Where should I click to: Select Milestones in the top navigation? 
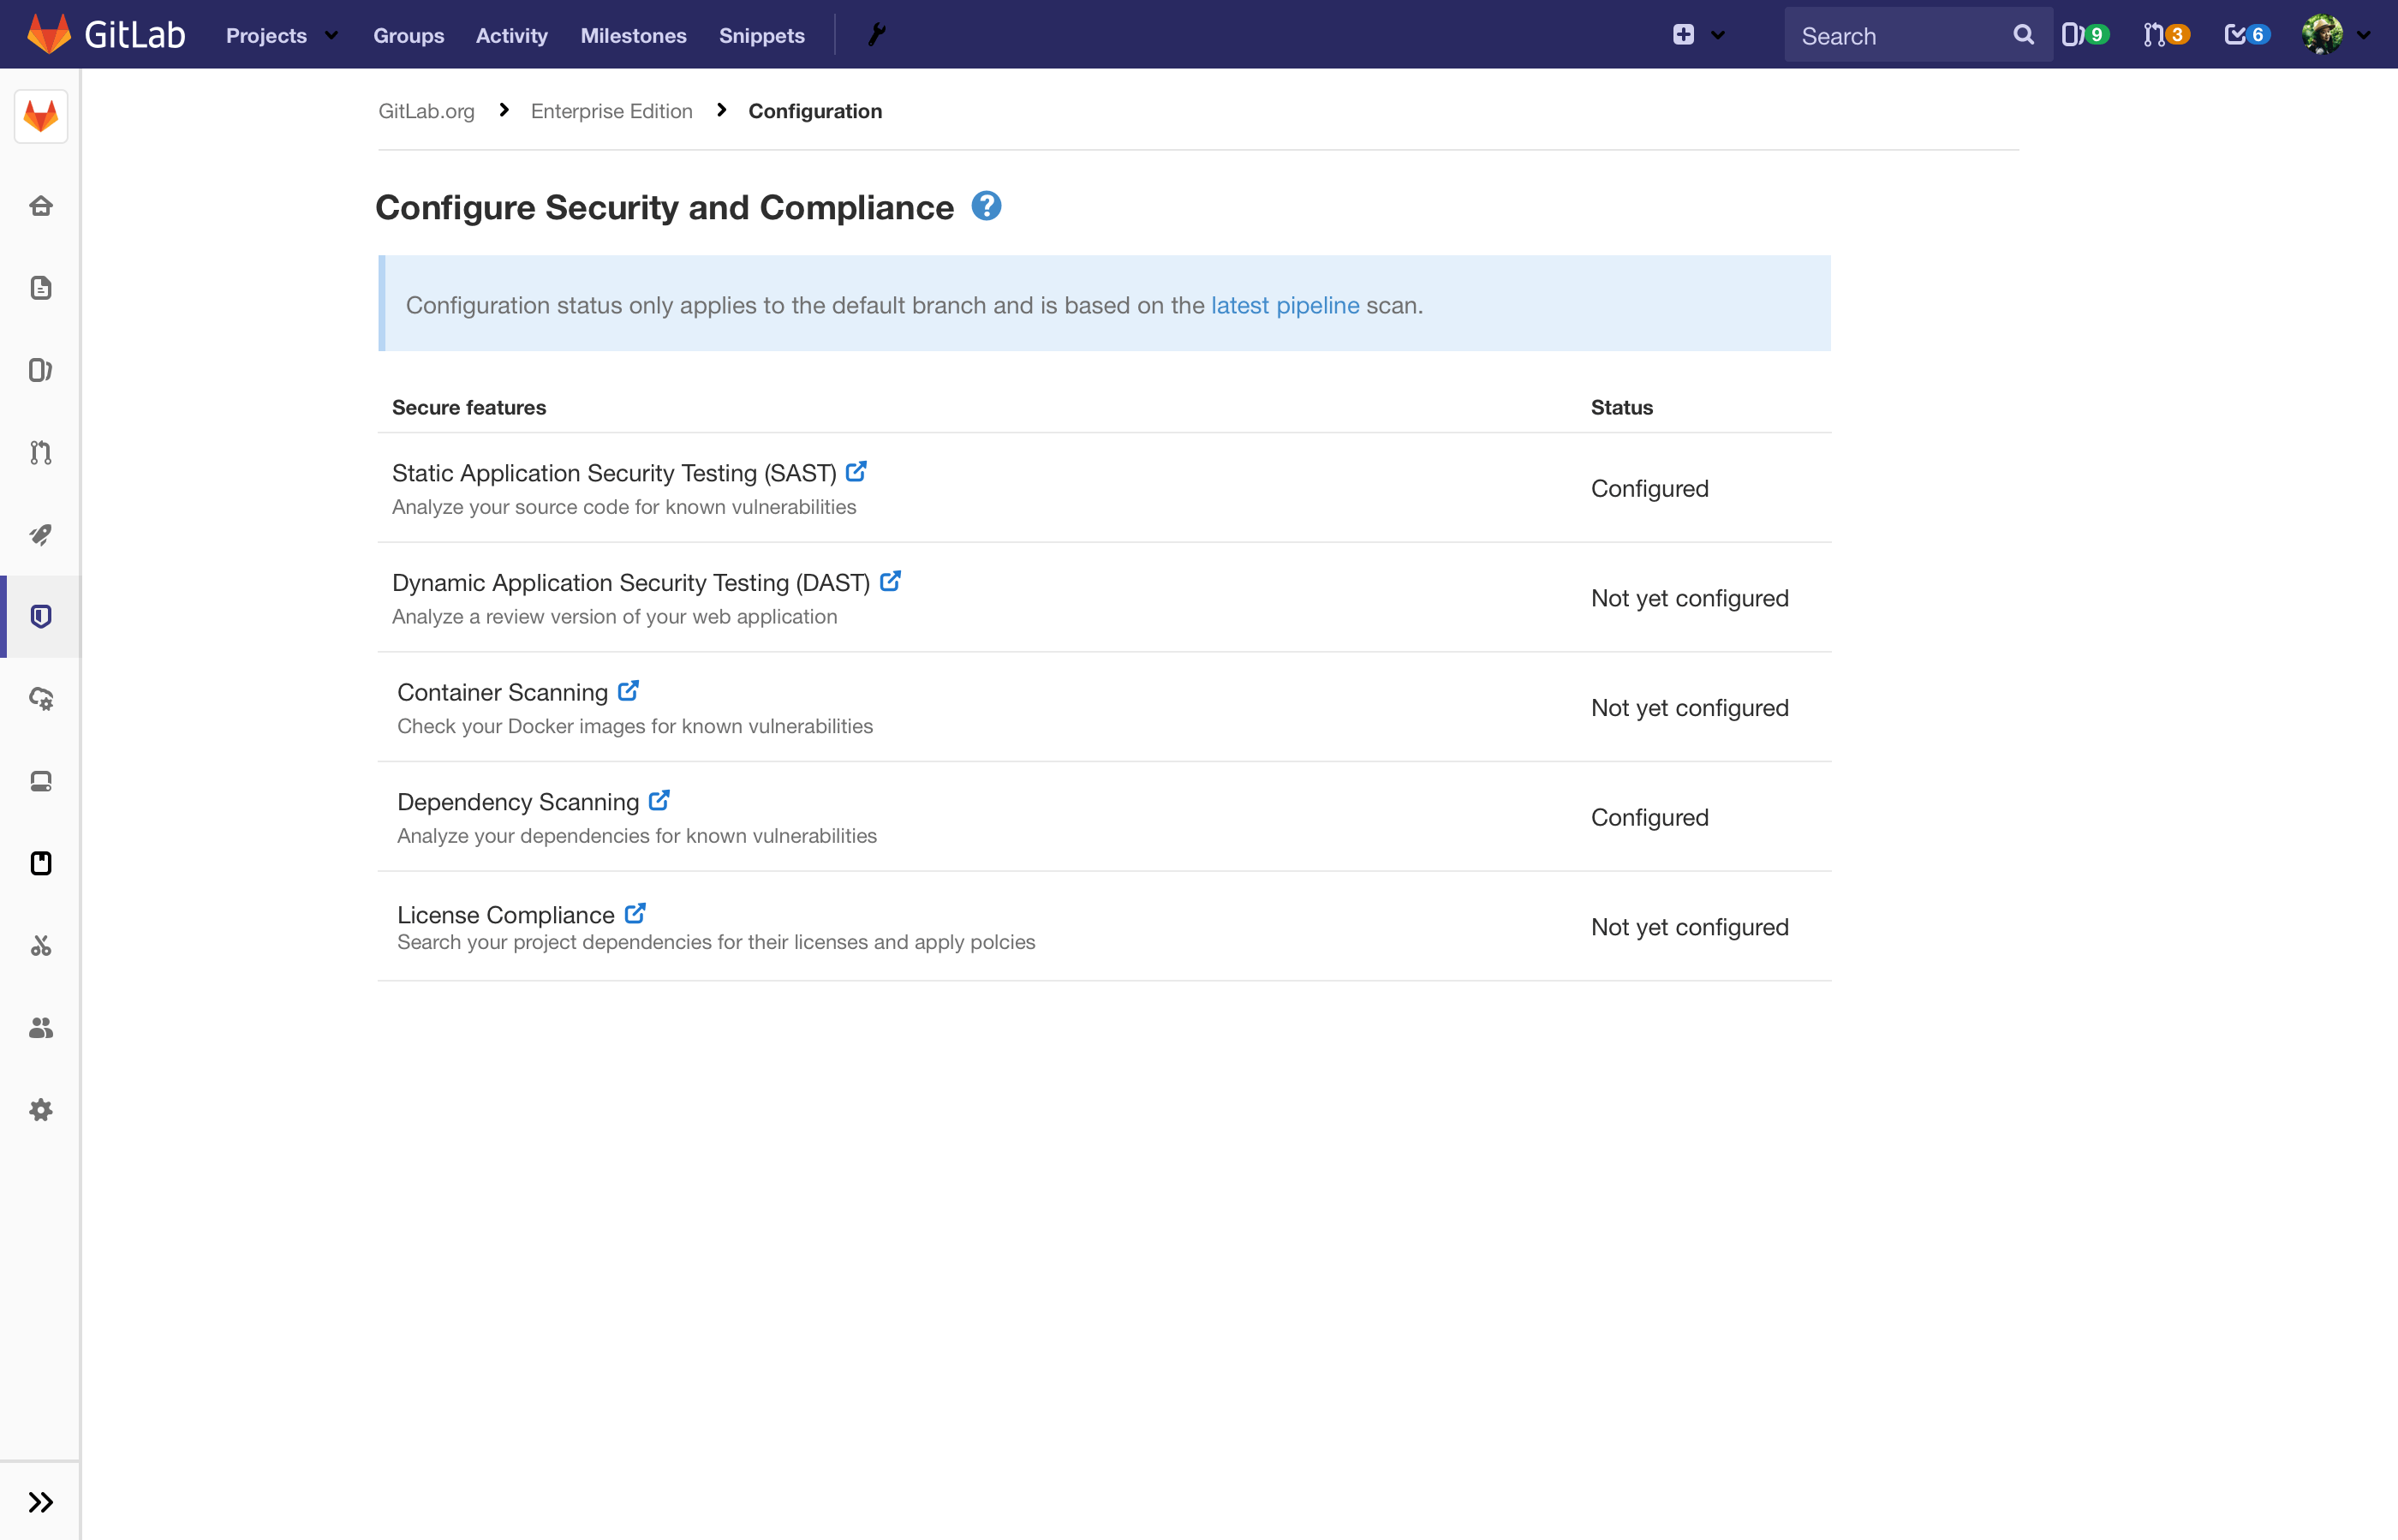coord(633,35)
